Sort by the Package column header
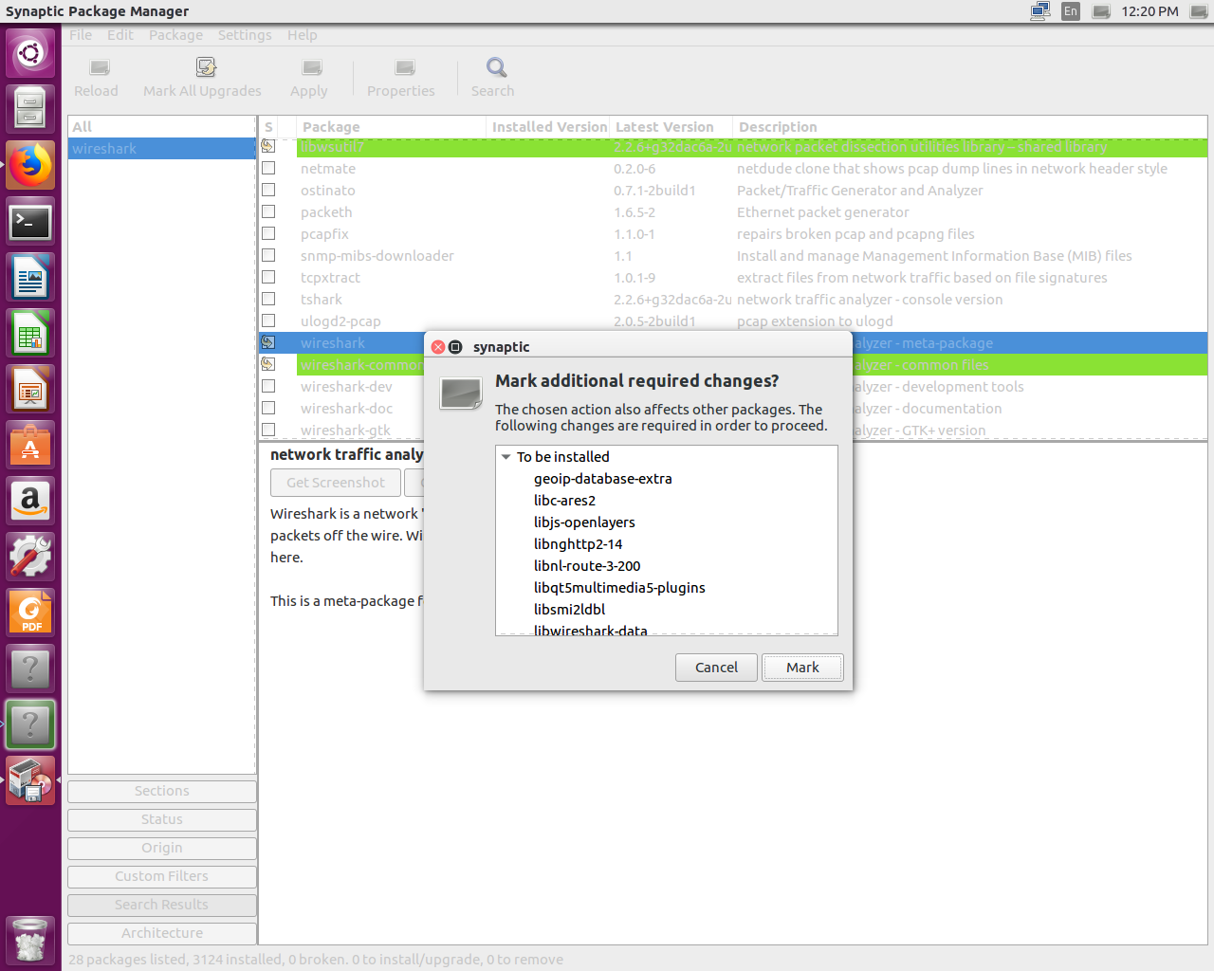 (x=391, y=127)
